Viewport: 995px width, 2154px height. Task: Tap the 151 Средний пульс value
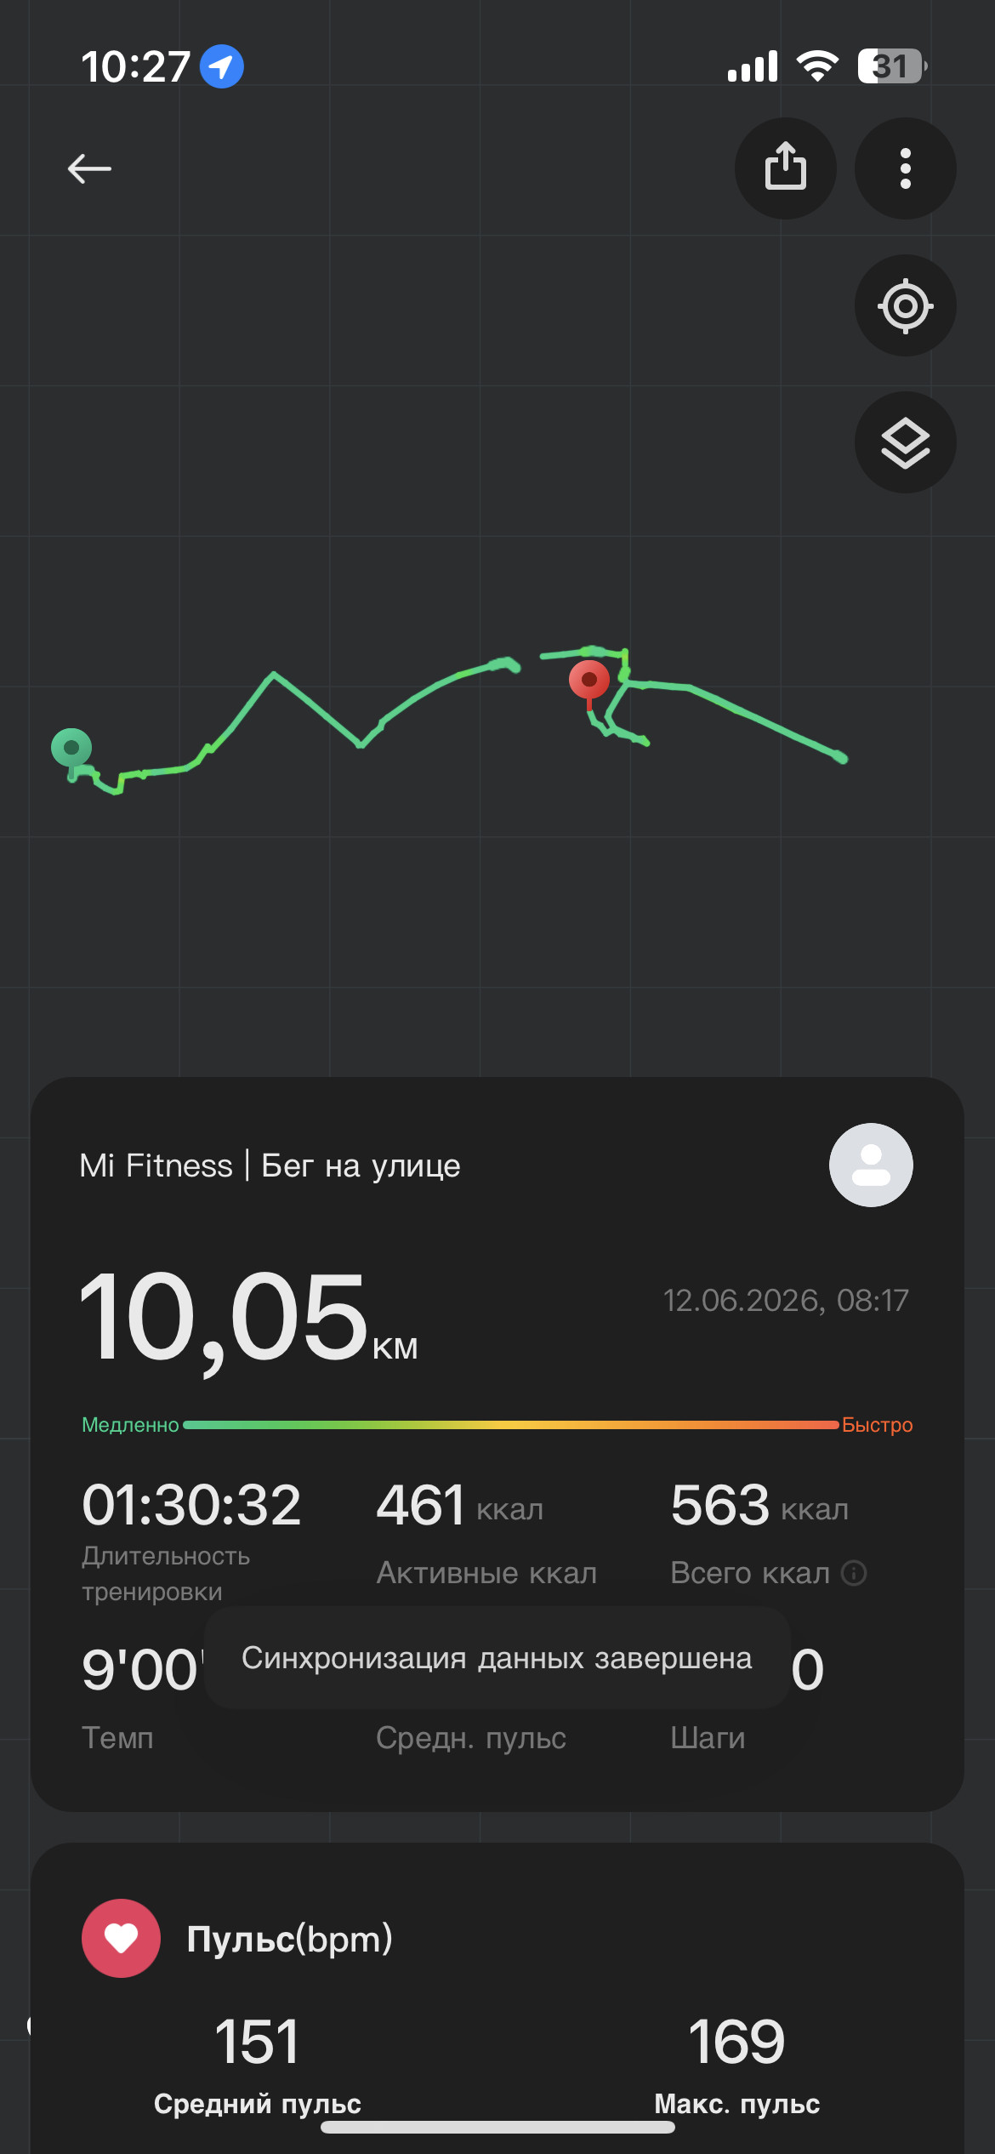(x=257, y=2042)
